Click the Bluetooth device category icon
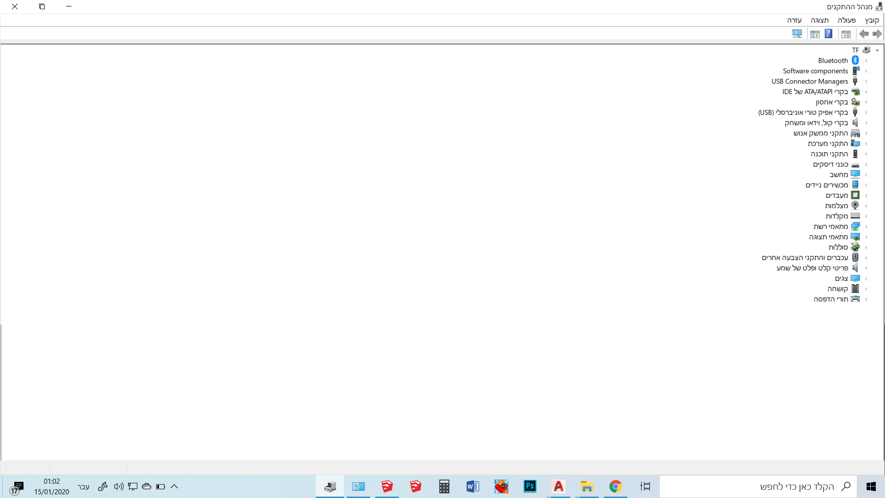This screenshot has width=885, height=498. tap(855, 60)
